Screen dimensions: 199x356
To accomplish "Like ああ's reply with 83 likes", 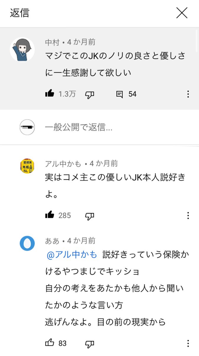I will pos(50,343).
